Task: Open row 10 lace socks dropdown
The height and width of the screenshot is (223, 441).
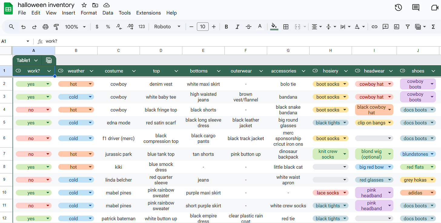Action: 345,193
